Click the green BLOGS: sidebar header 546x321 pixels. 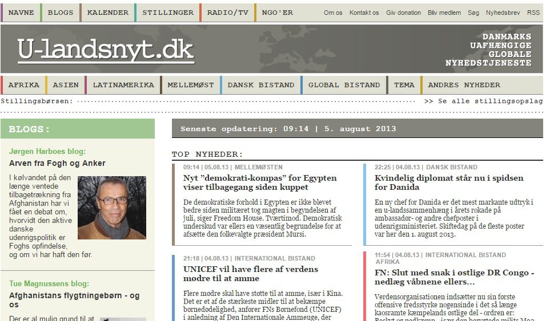(x=78, y=129)
